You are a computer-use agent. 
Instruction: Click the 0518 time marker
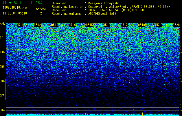141,25
